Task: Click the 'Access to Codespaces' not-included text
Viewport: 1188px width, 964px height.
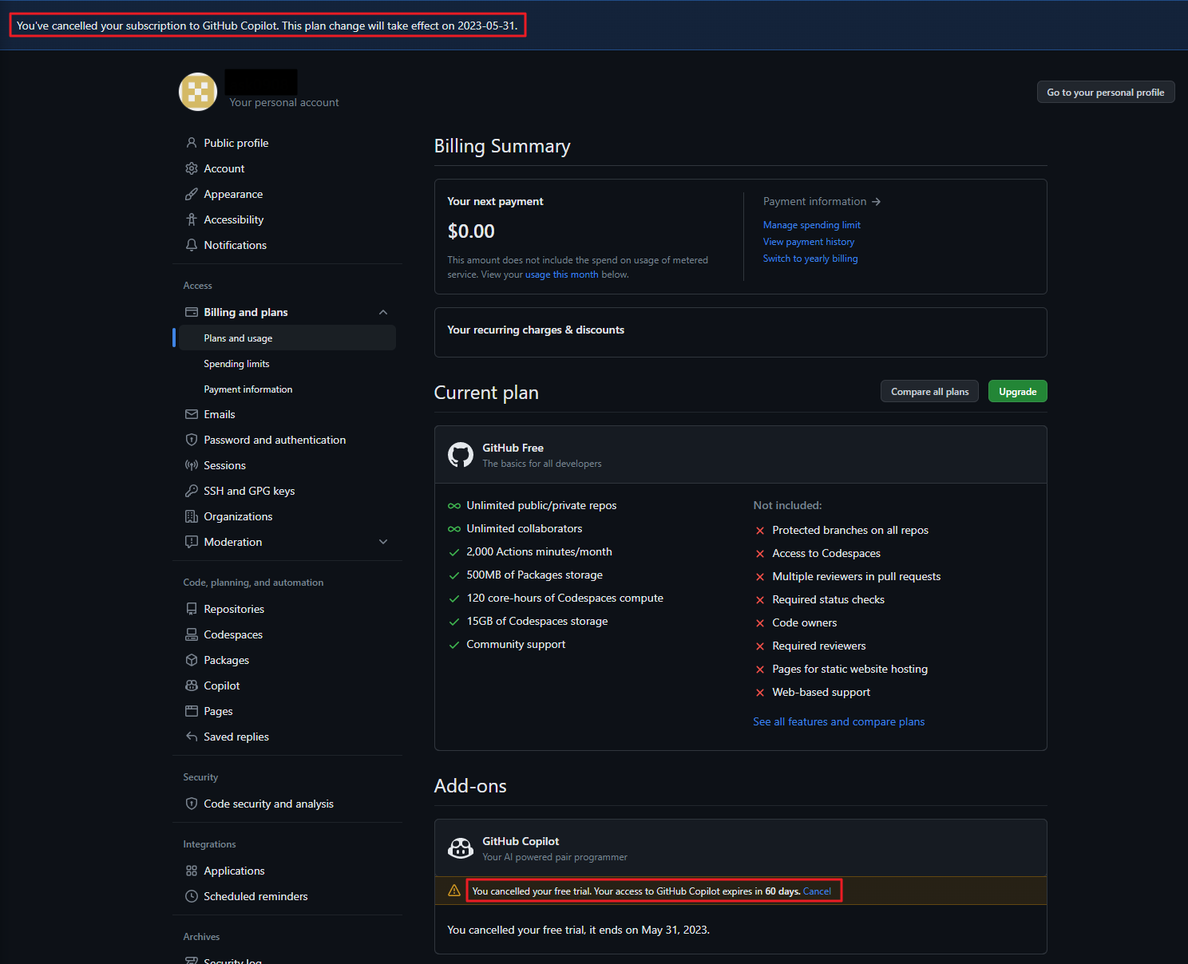Action: click(826, 553)
